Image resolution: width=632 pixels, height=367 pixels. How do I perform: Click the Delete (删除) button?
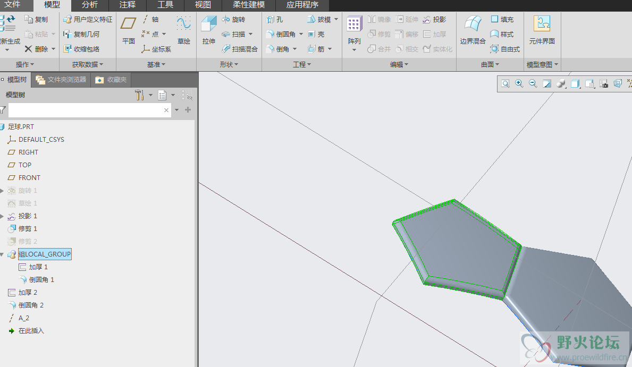point(36,49)
